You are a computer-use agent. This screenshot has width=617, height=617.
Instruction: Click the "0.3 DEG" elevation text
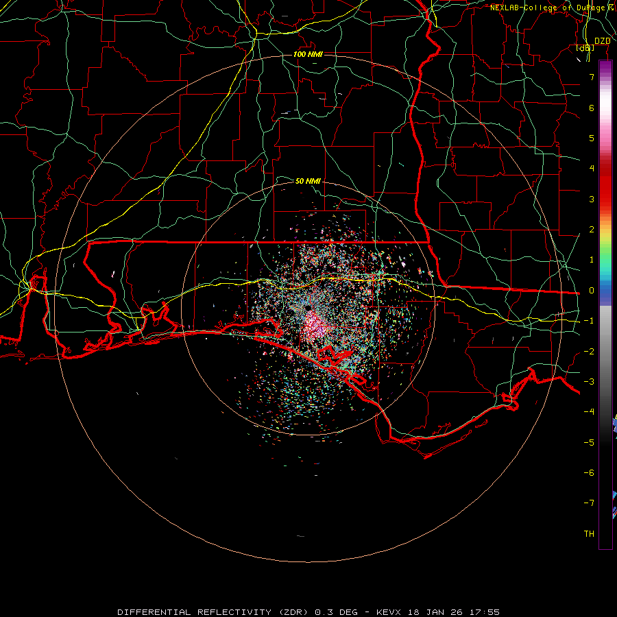tap(336, 612)
